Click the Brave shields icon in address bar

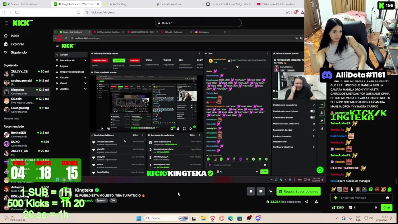pyautogui.click(x=296, y=12)
